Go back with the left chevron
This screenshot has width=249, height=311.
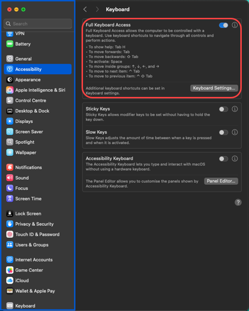click(85, 9)
